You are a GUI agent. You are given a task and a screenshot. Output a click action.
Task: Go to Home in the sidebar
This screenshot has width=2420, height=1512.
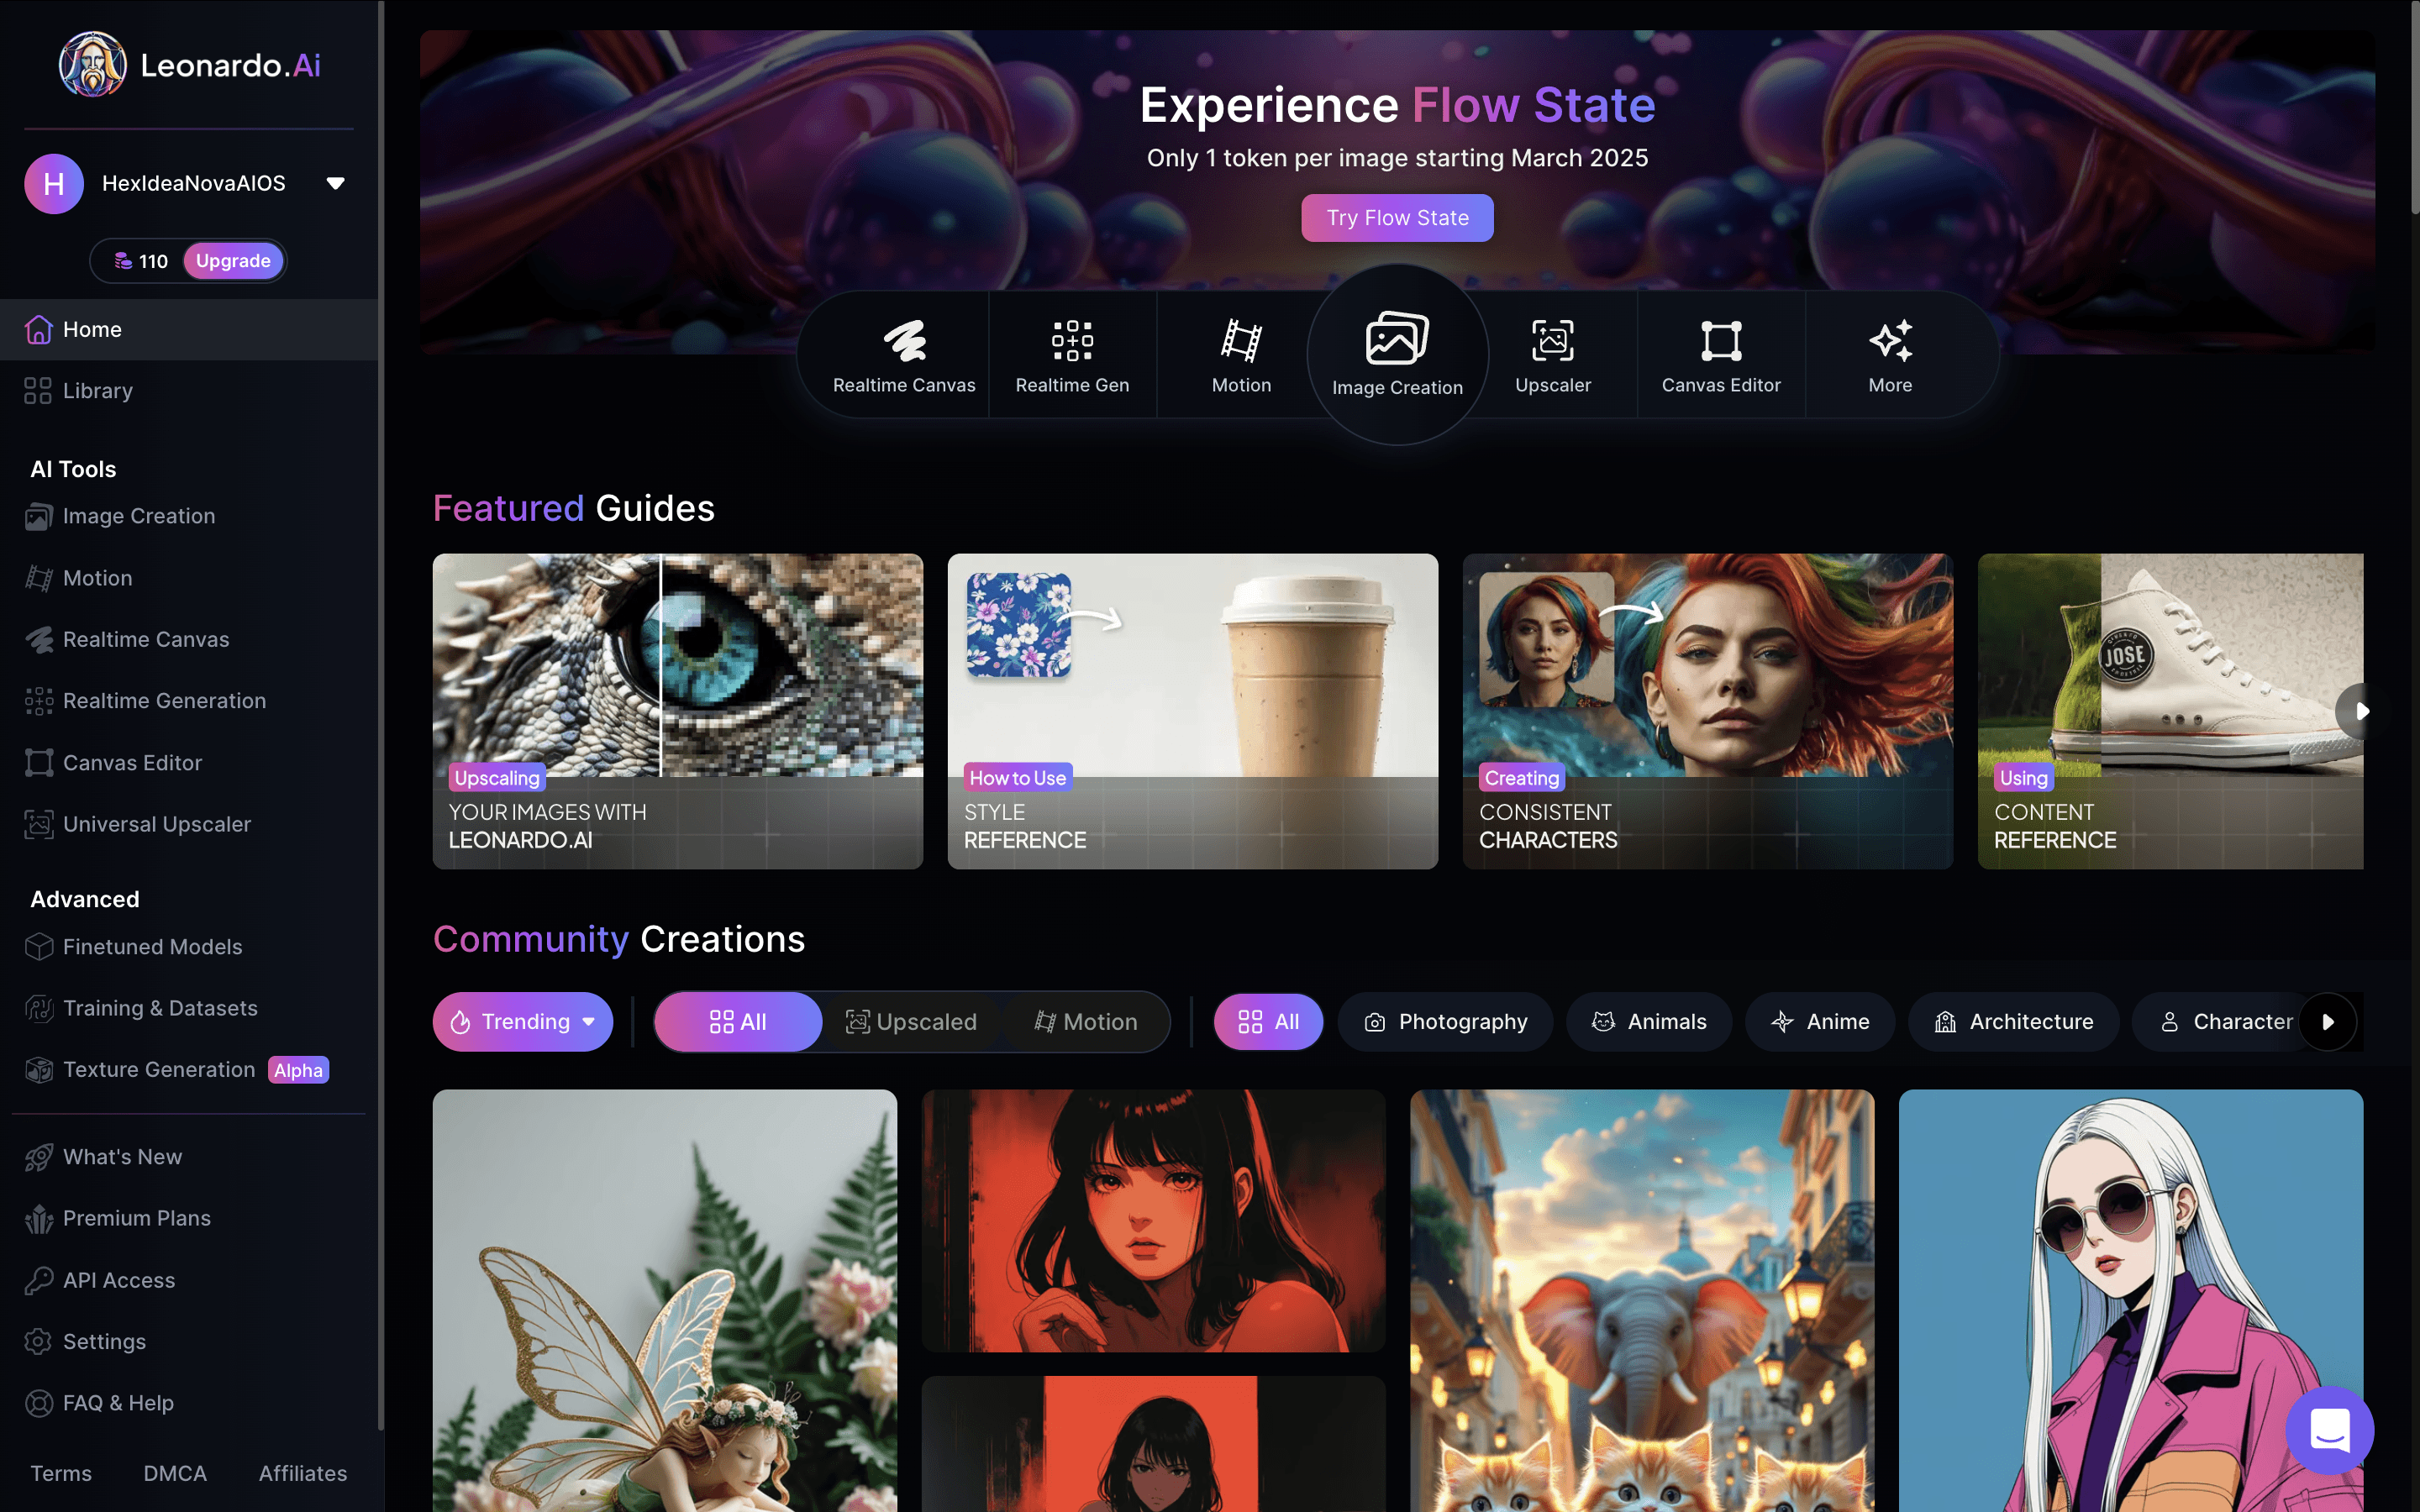pos(189,329)
